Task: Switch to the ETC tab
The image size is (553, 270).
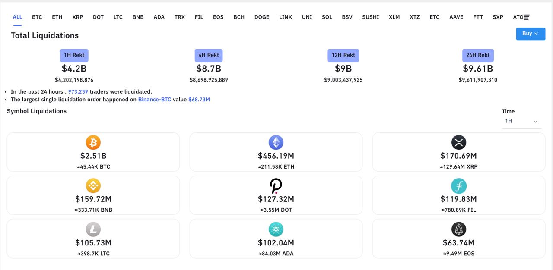Action: coord(435,17)
